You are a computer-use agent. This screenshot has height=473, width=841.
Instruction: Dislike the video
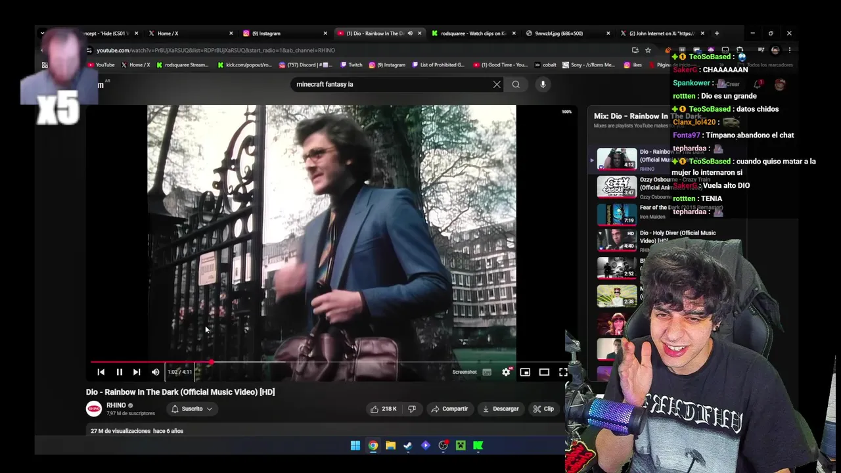(412, 409)
